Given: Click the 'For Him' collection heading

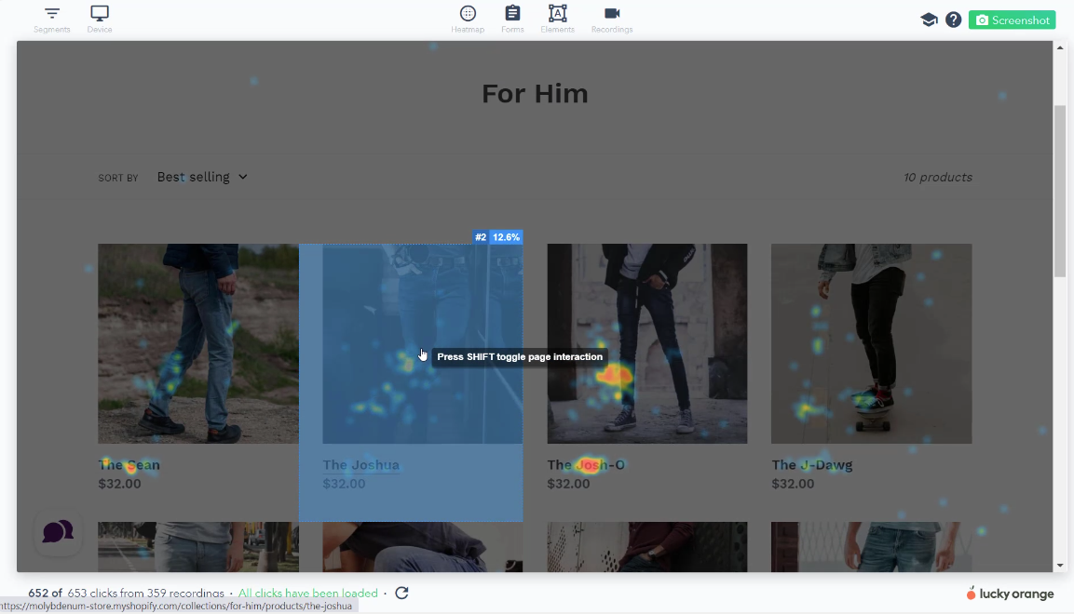Looking at the screenshot, I should (535, 94).
